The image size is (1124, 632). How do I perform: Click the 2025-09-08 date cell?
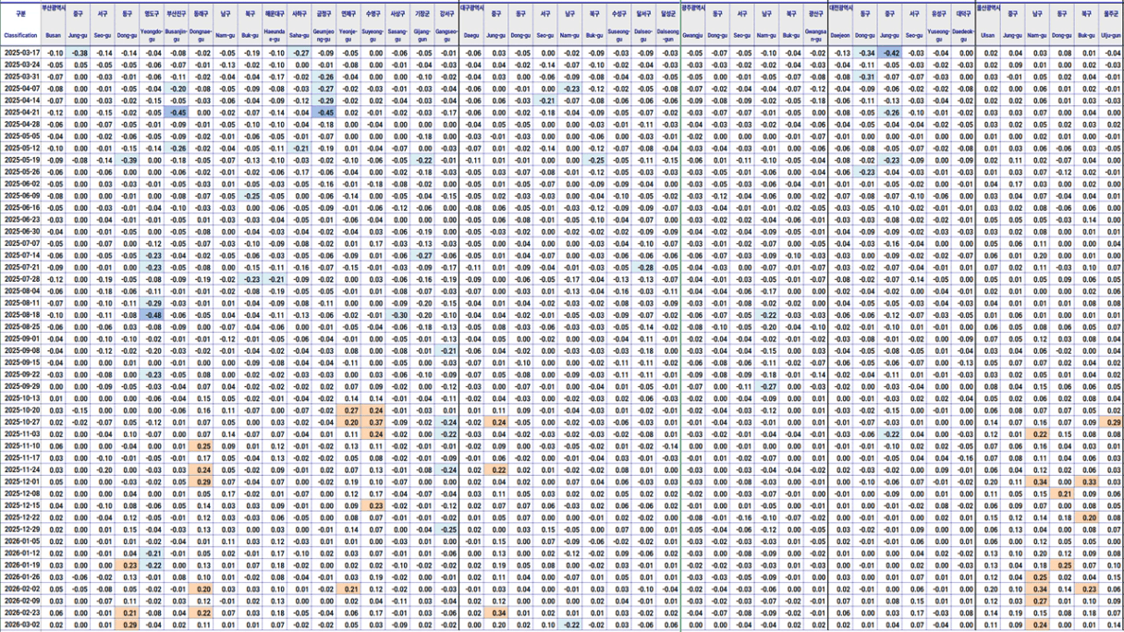20,350
